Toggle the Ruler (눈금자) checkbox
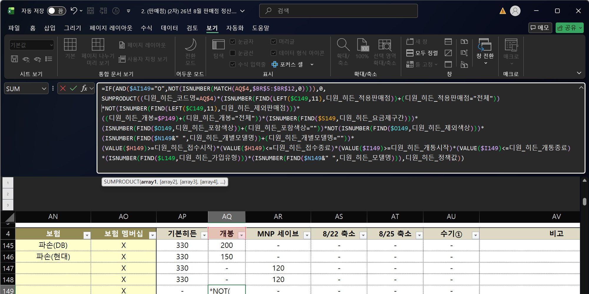Screen dimensions: 589x294 tap(233, 41)
